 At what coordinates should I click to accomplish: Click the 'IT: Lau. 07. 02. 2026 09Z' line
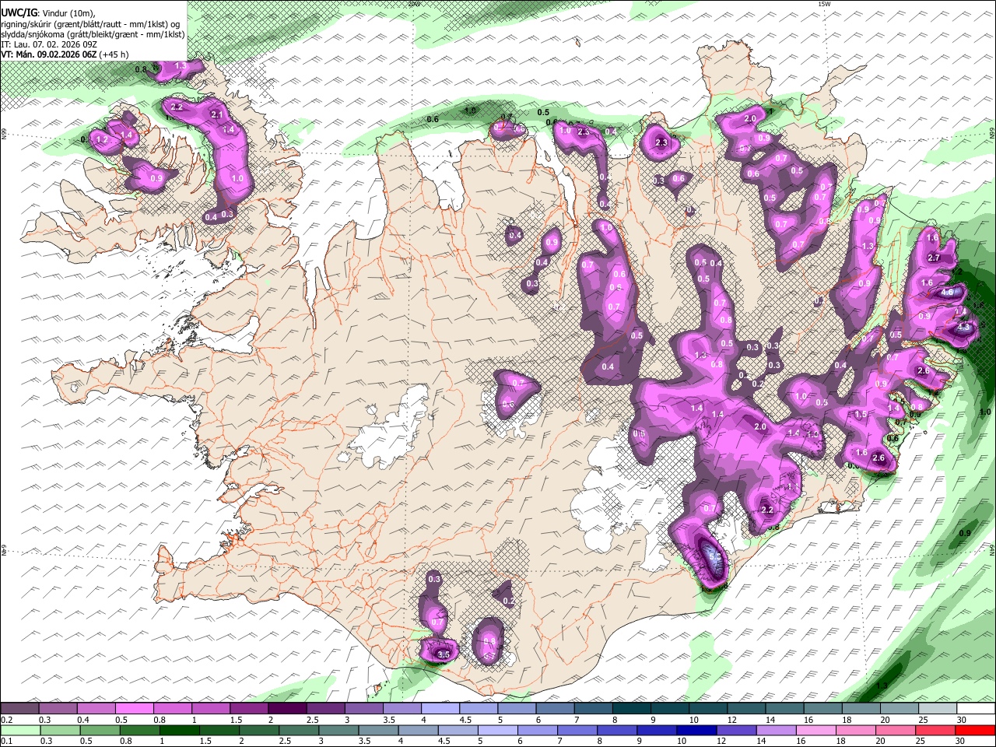[48, 44]
